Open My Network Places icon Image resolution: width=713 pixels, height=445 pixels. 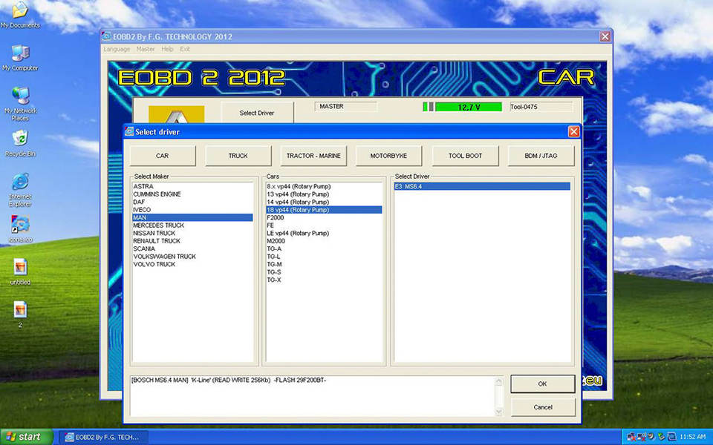20,96
